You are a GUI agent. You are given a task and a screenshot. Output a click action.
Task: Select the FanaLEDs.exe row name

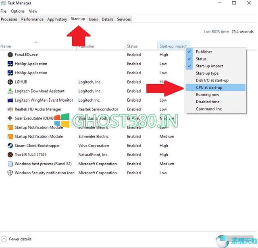tap(26, 54)
